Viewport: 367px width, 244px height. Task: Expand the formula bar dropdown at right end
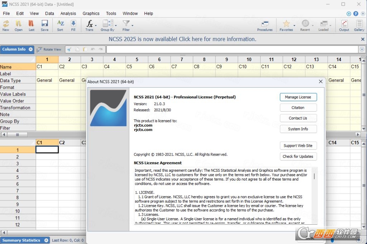pos(362,49)
